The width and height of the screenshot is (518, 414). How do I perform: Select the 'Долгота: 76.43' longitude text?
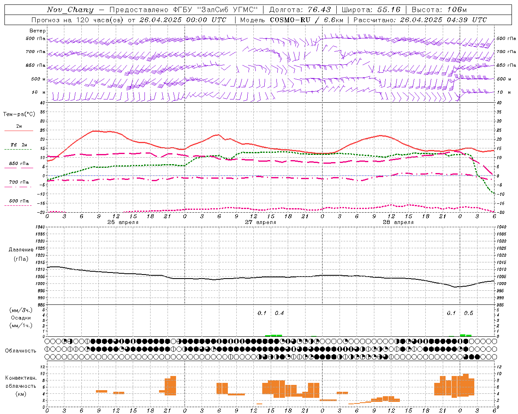click(x=300, y=10)
